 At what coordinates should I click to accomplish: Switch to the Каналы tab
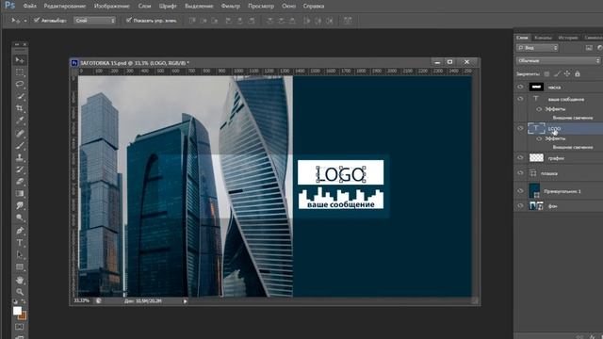pos(543,38)
